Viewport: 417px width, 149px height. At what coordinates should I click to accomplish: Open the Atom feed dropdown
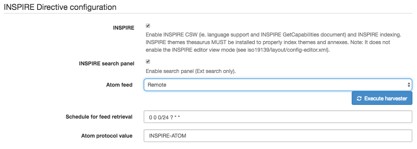click(278, 85)
